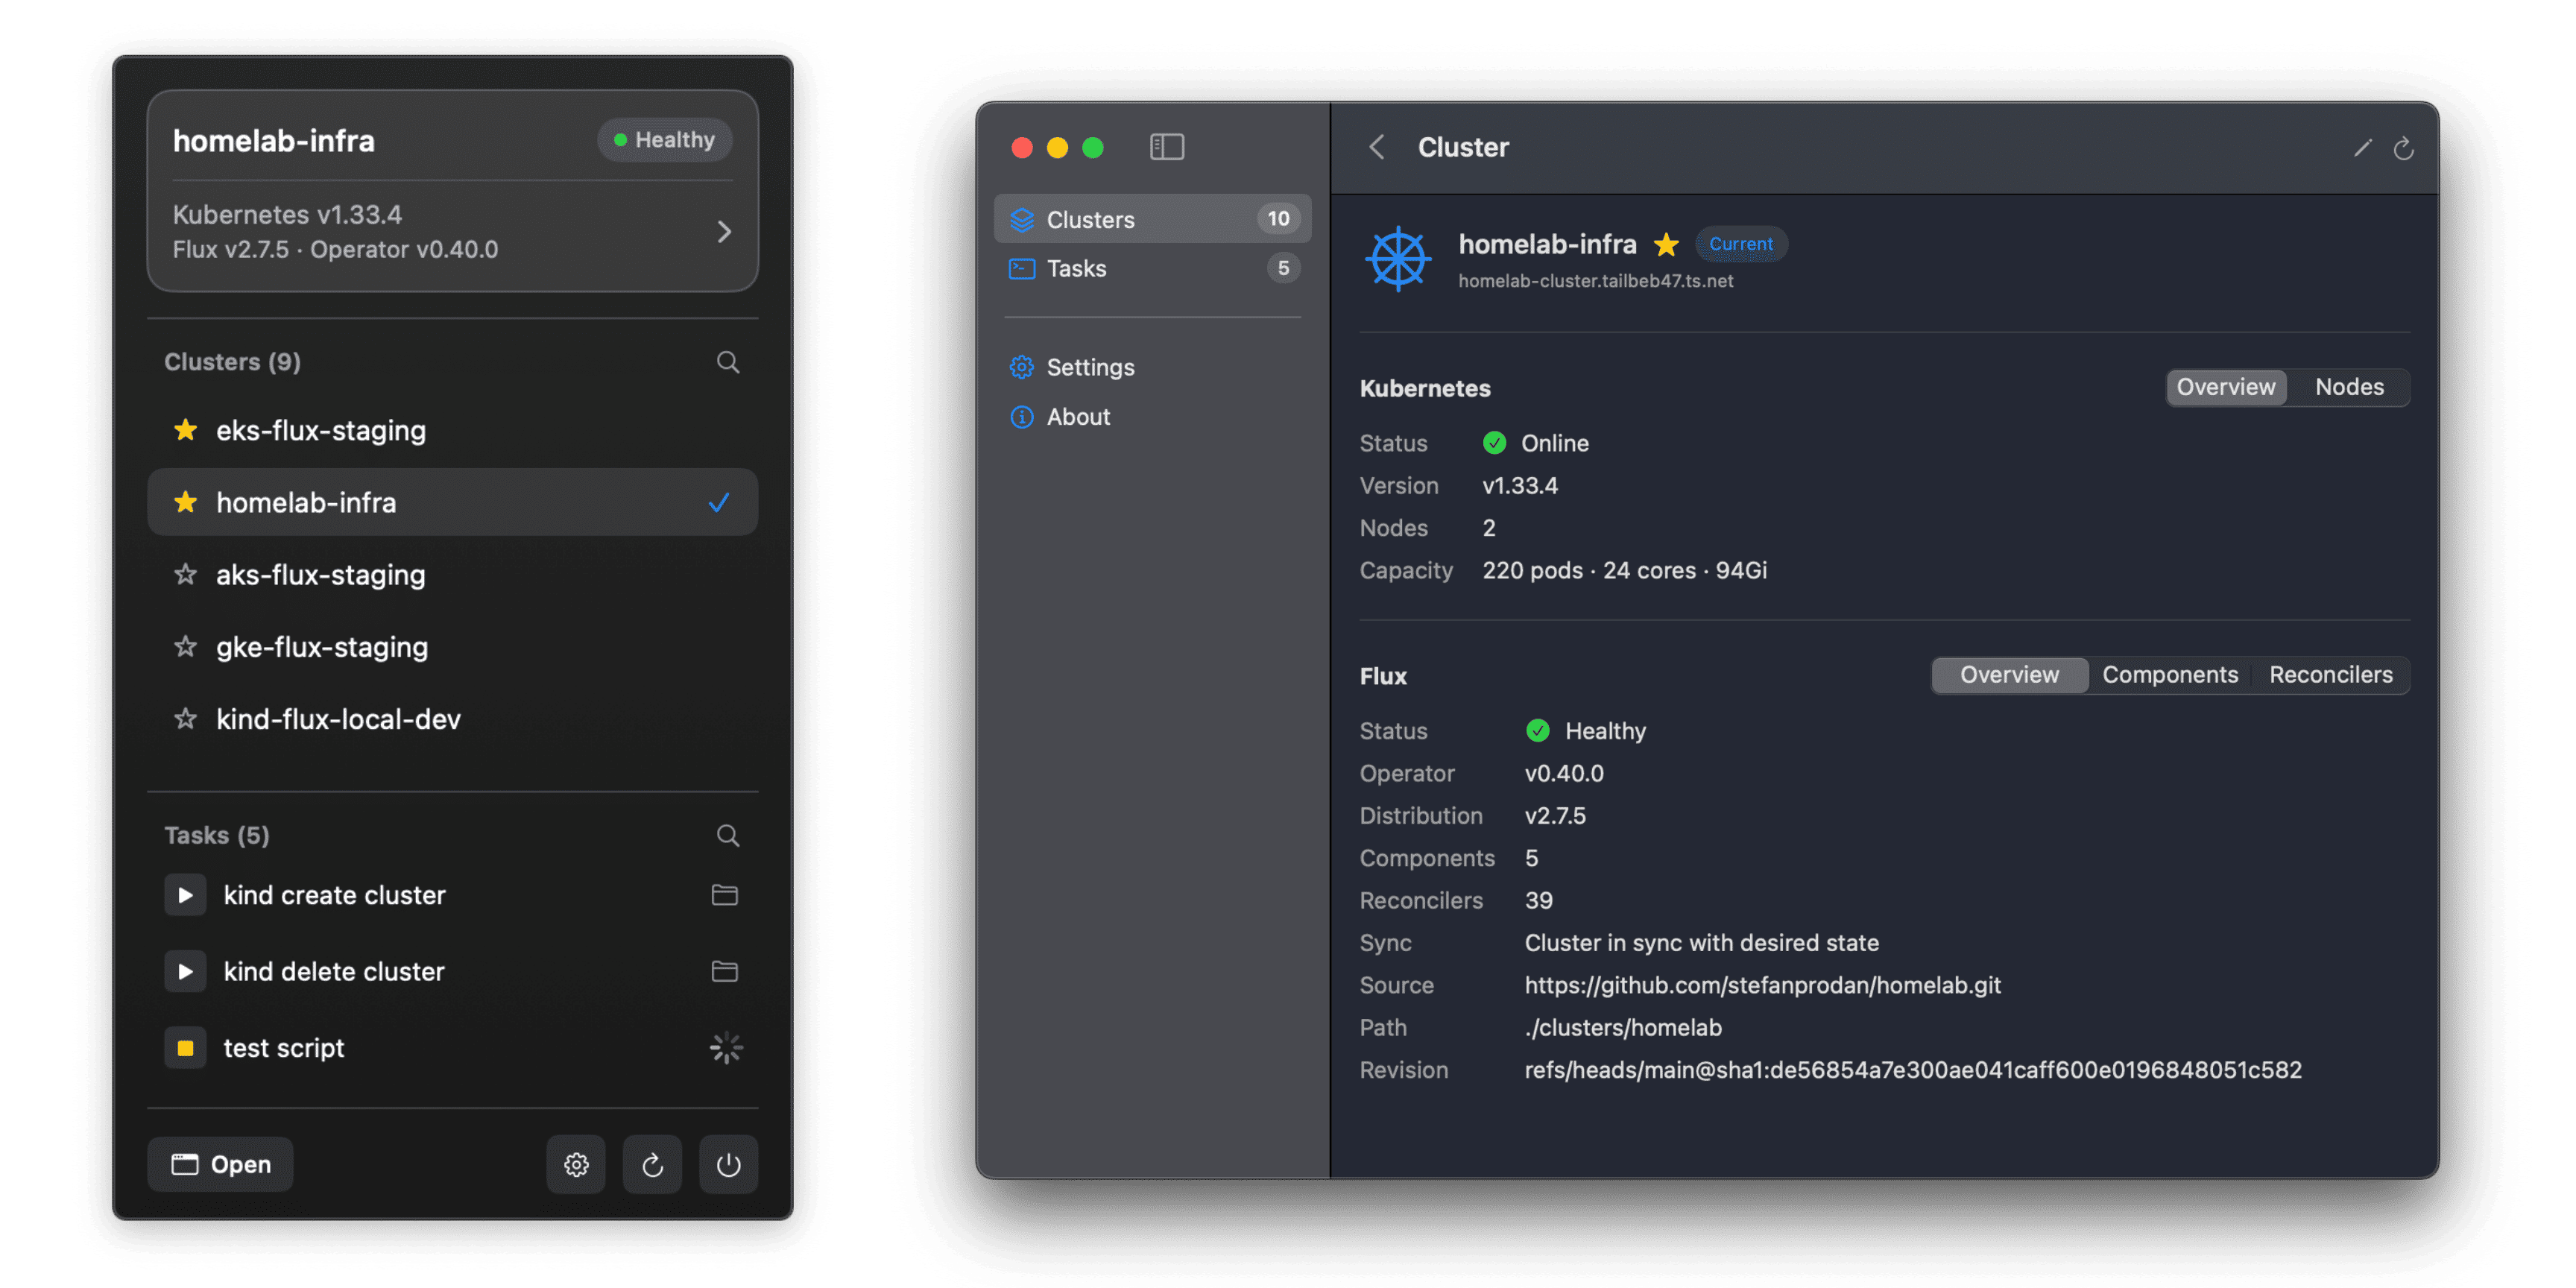Open folder for kind delete cluster
The image size is (2576, 1288).
(725, 971)
